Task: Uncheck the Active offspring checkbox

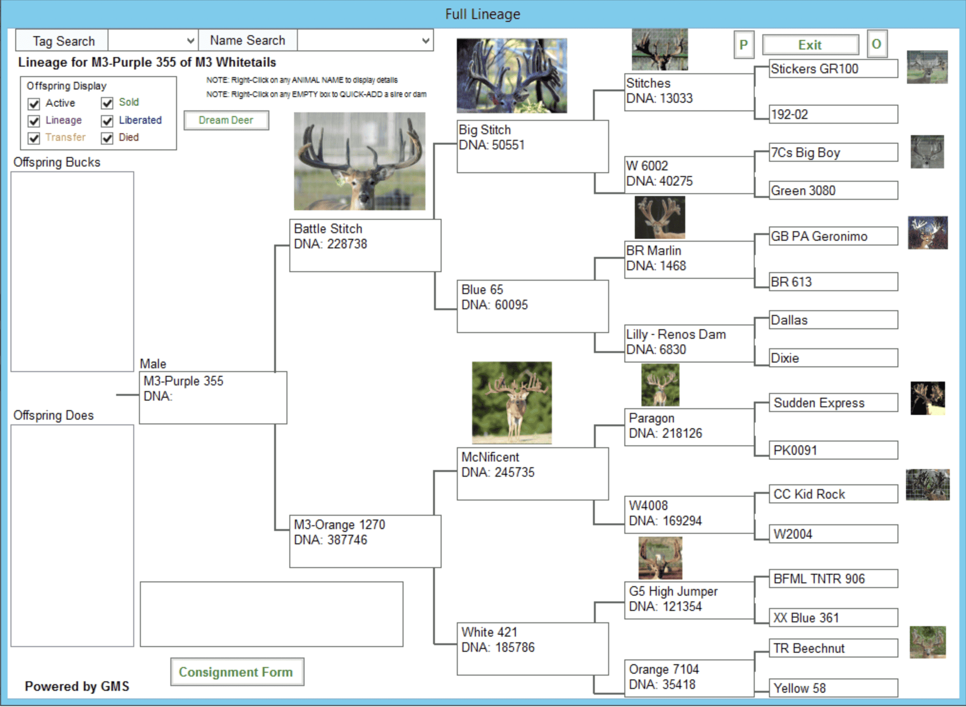Action: (34, 104)
